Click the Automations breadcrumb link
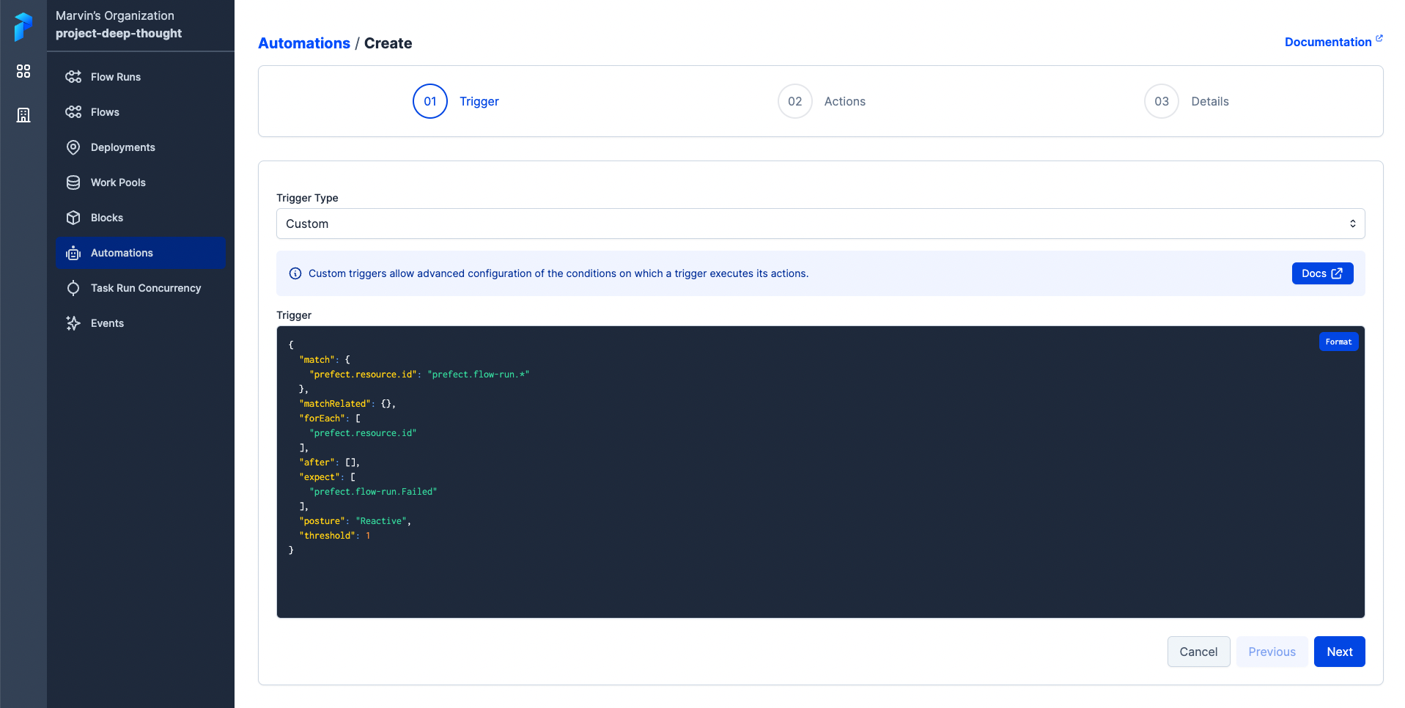Screen dimensions: 1405x708 [304, 43]
